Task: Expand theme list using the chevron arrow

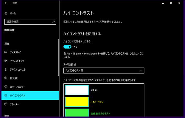Action: (x=141, y=70)
